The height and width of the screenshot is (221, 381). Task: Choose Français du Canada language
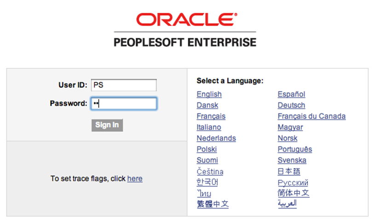[312, 116]
